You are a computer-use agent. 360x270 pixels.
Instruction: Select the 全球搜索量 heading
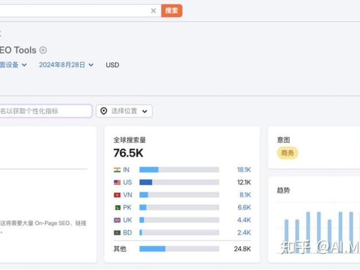click(x=130, y=140)
